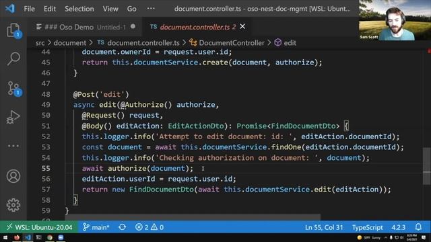
Task: Change the TypeScript language mode
Action: point(367,227)
